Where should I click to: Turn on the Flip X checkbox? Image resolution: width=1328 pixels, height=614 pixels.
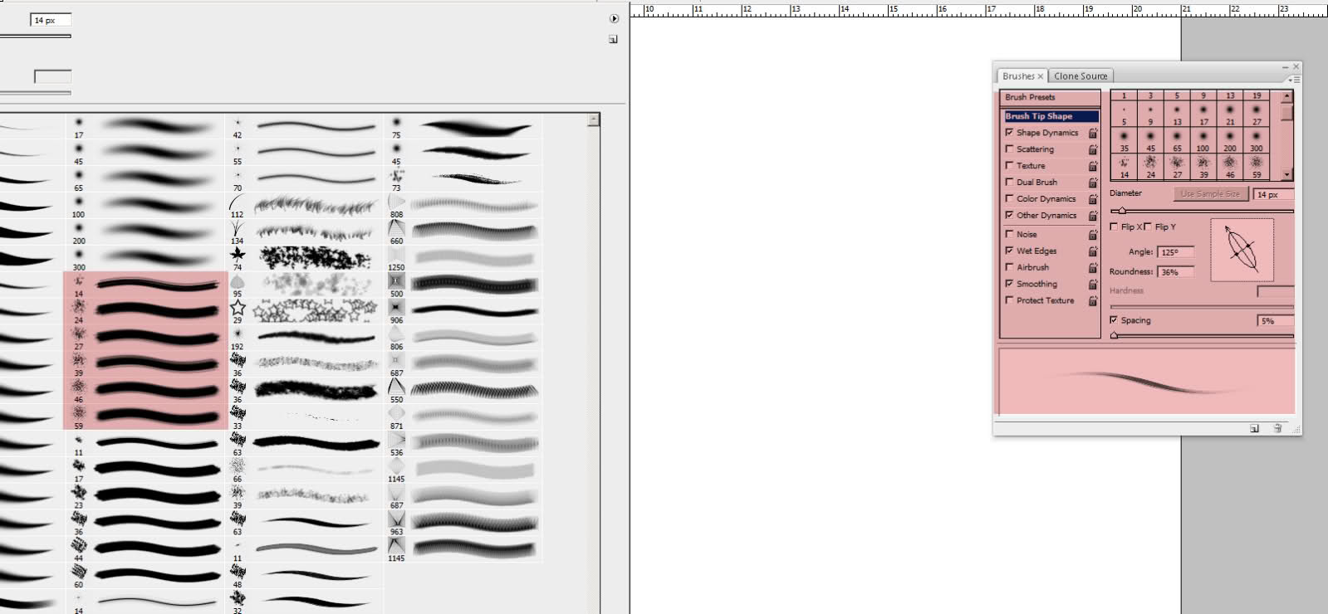[x=1115, y=227]
